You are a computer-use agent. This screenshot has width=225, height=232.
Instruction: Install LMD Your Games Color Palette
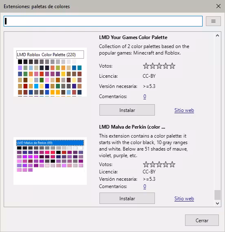click(x=127, y=110)
